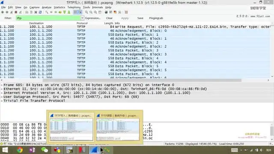274x154 pixels.
Task: Start a new live capture icon
Action: 12,12
